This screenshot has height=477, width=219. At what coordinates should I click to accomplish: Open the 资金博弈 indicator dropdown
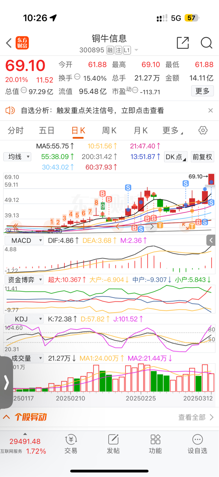tap(24, 280)
